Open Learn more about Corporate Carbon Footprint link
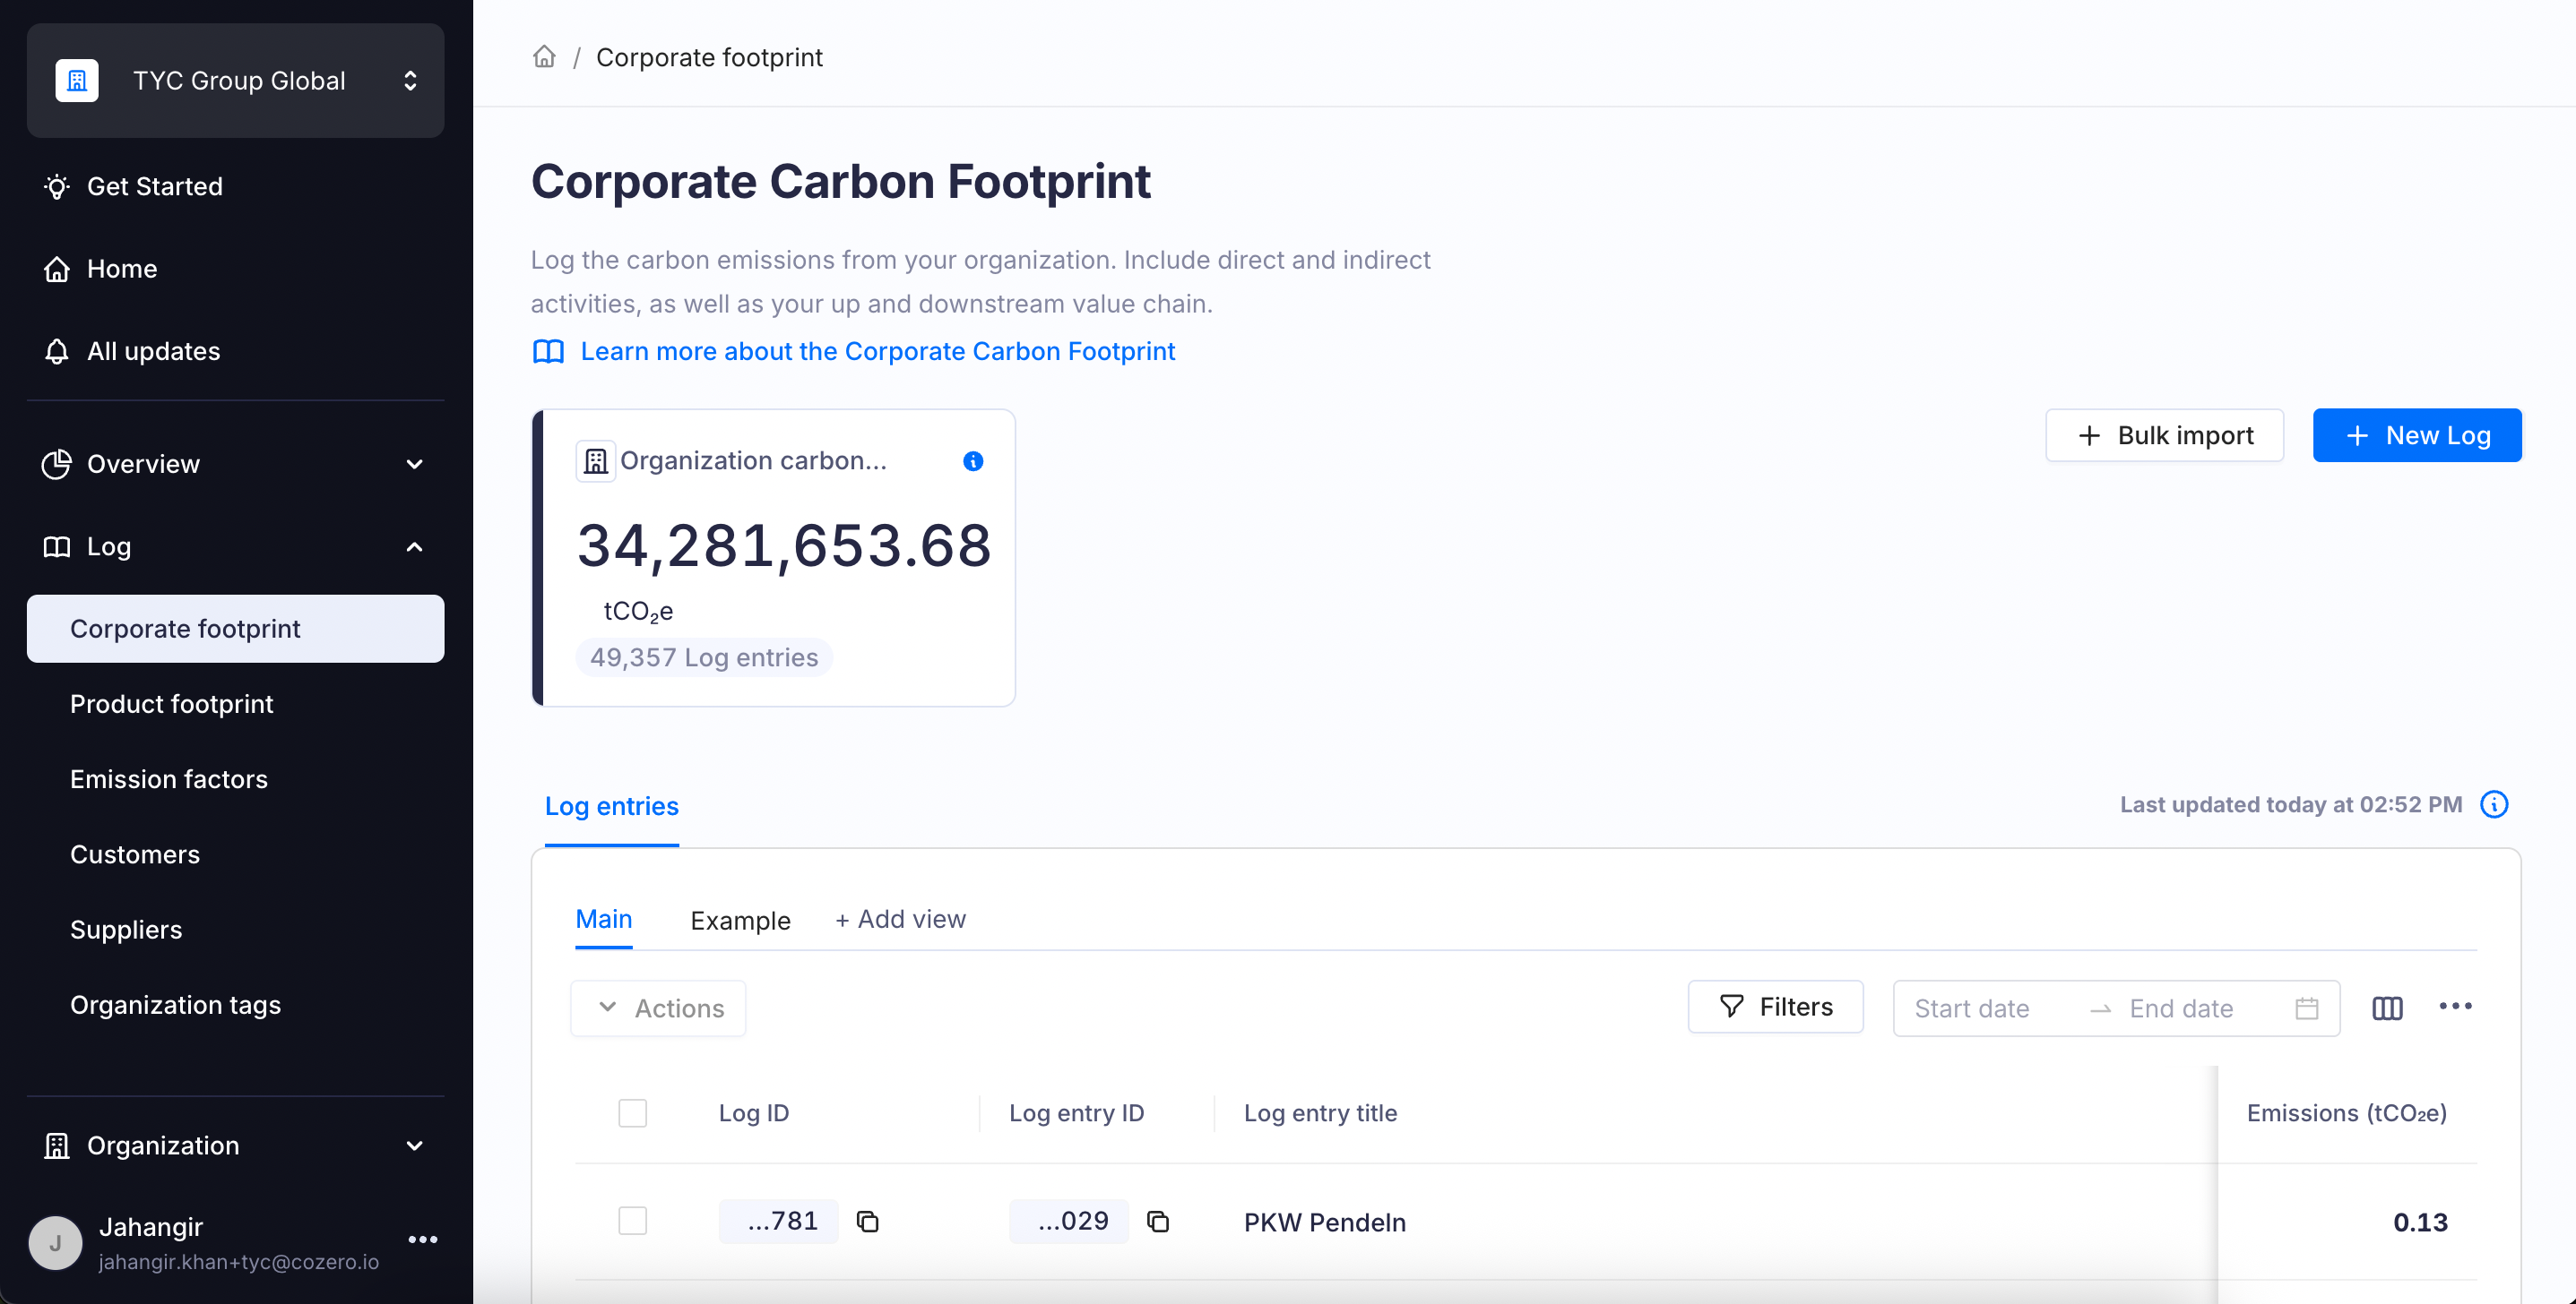The height and width of the screenshot is (1304, 2576). point(877,352)
